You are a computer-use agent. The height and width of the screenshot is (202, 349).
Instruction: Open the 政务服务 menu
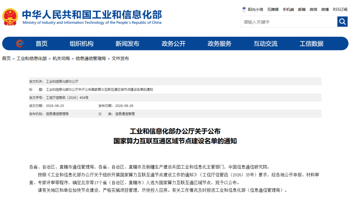coord(219,44)
